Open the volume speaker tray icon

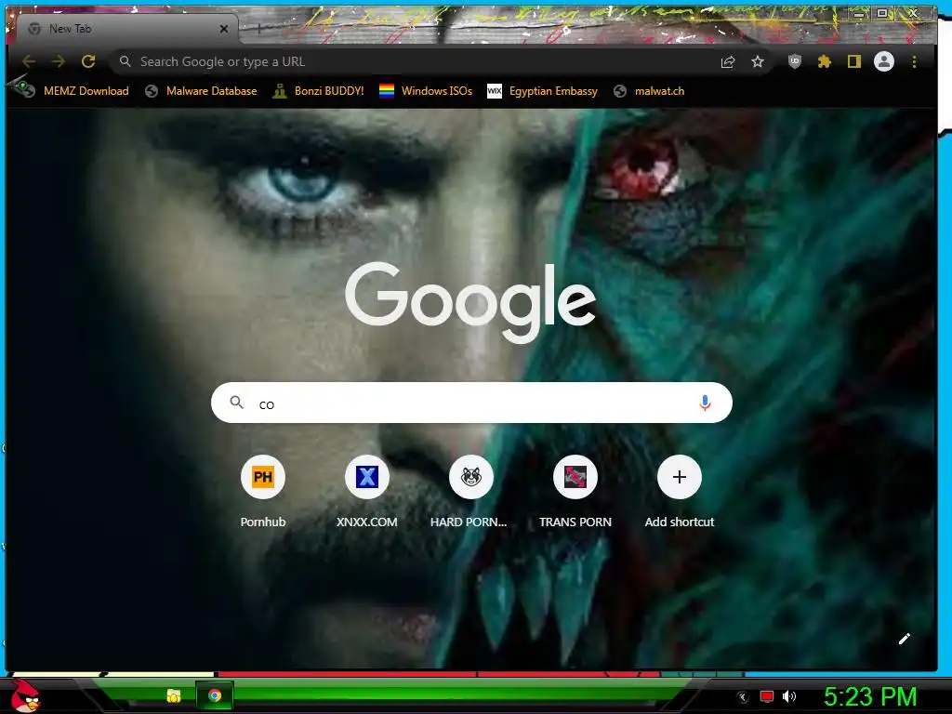789,696
